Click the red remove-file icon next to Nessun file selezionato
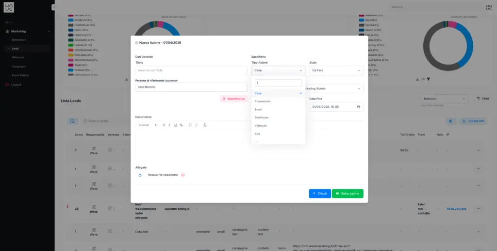This screenshot has height=251, width=497. pos(183,175)
